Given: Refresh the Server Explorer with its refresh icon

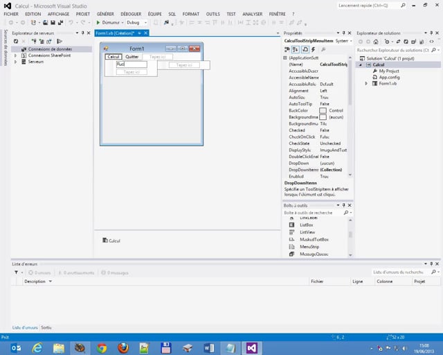Looking at the screenshot, I should pos(16,42).
